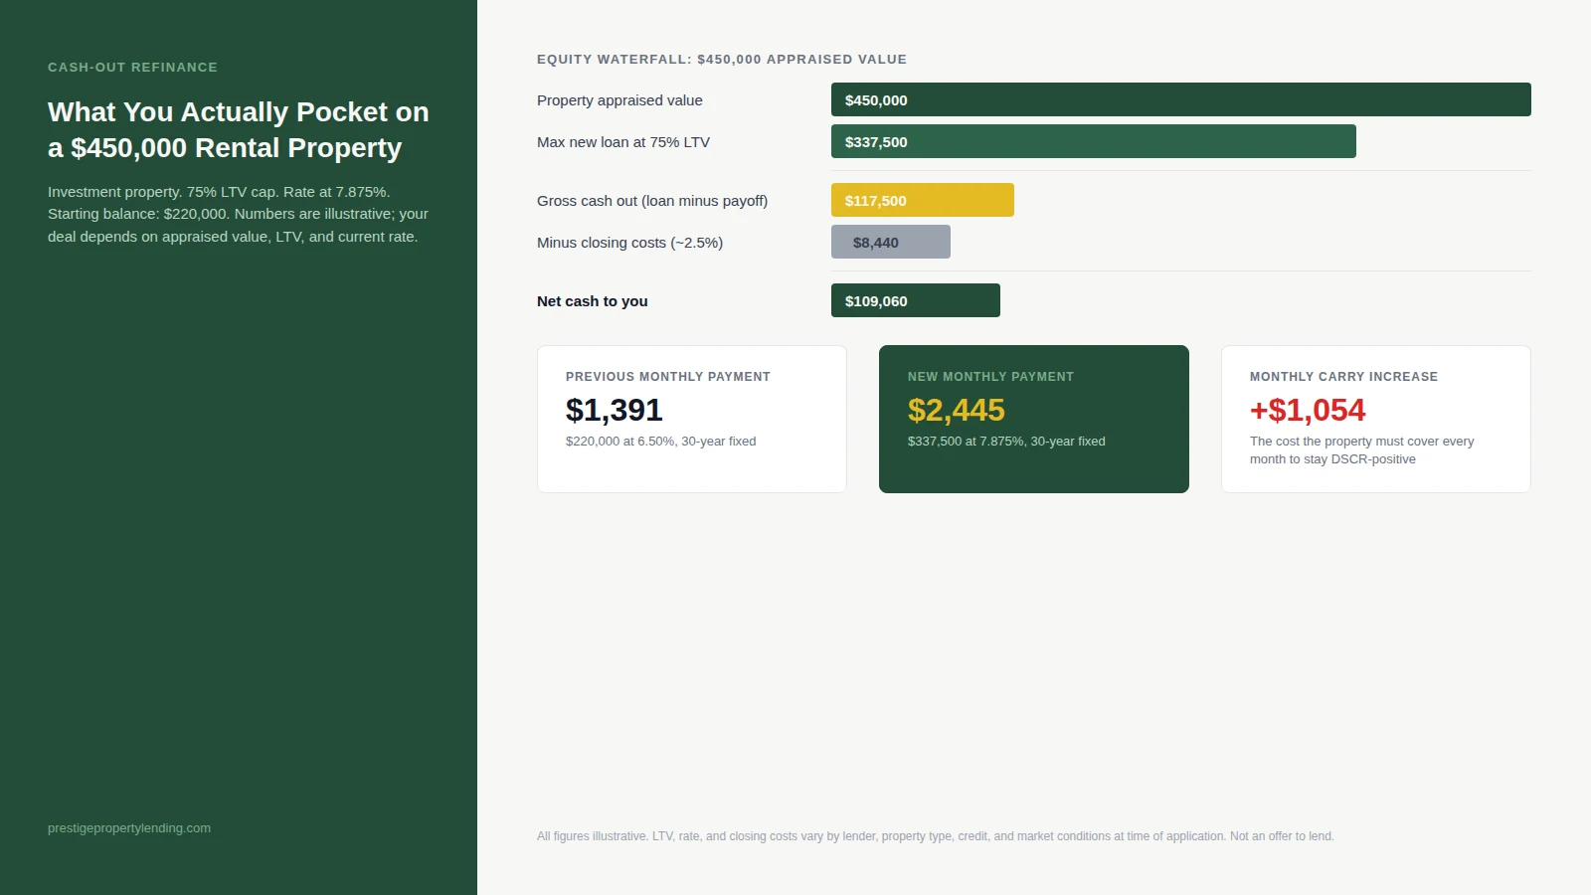Click the $109,060 net cash bar
Image resolution: width=1591 pixels, height=895 pixels.
916,300
